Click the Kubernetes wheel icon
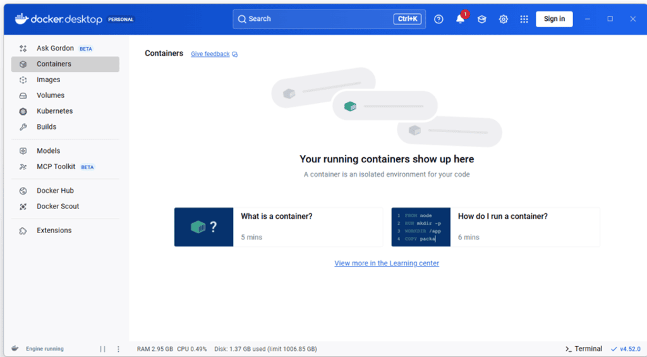The width and height of the screenshot is (647, 357). coord(23,111)
